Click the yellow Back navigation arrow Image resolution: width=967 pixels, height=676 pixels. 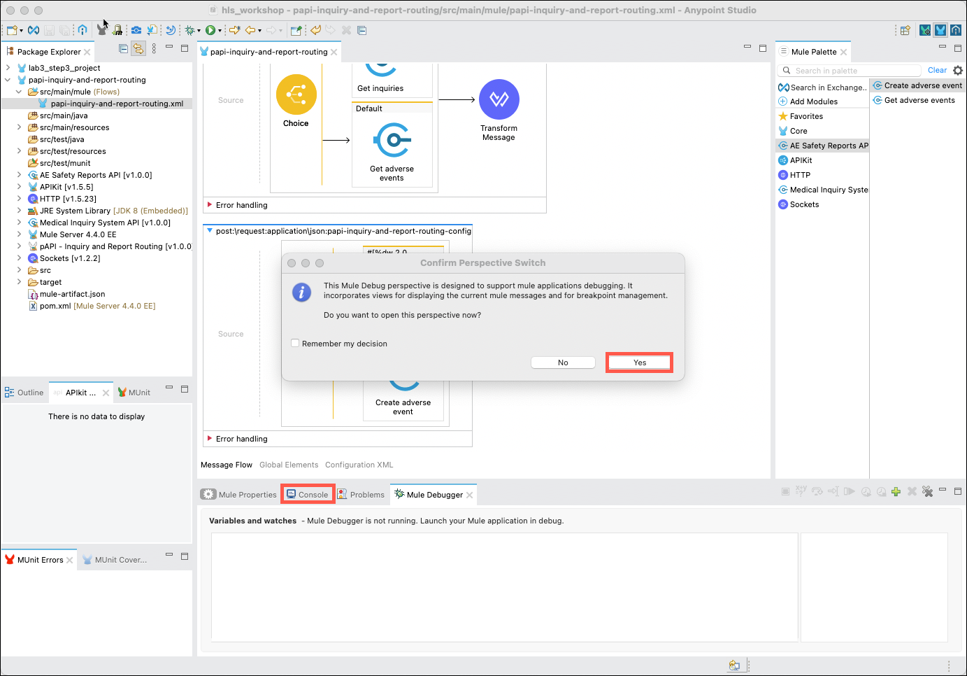click(250, 30)
